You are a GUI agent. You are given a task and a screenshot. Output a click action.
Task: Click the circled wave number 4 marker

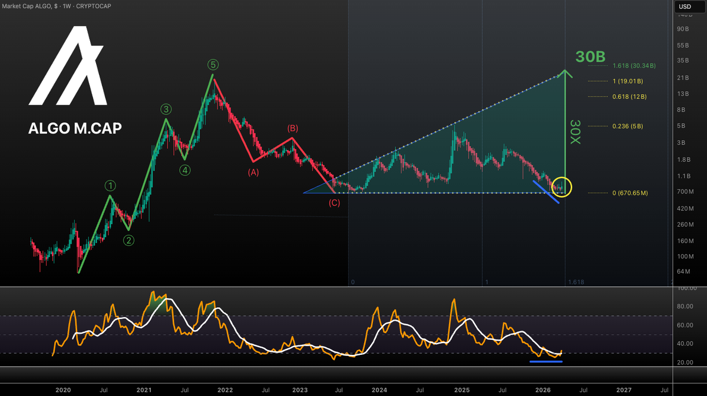(x=185, y=169)
